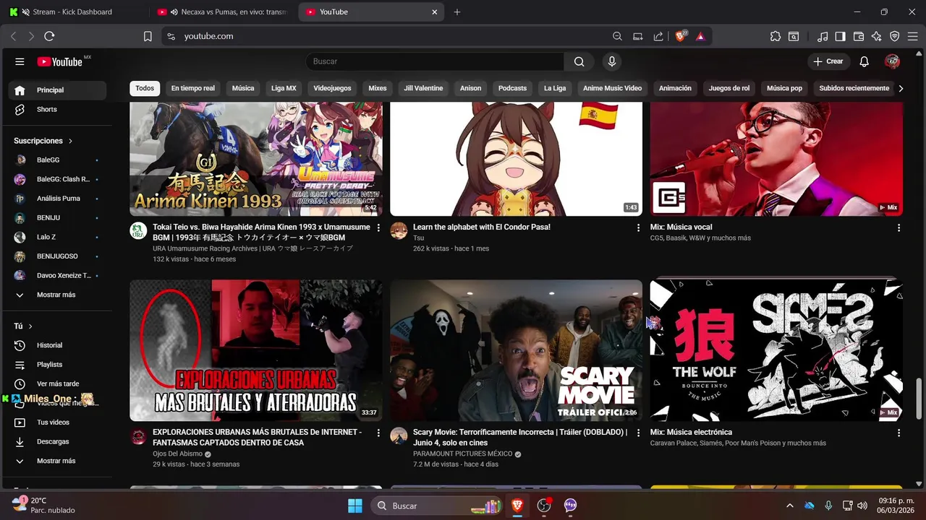Viewport: 926px width, 520px height.
Task: Open The Wolf Siamés mix thumbnail
Action: point(776,350)
